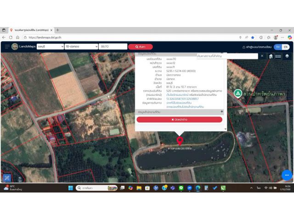Open the directions-to-parcel link

click(179, 103)
